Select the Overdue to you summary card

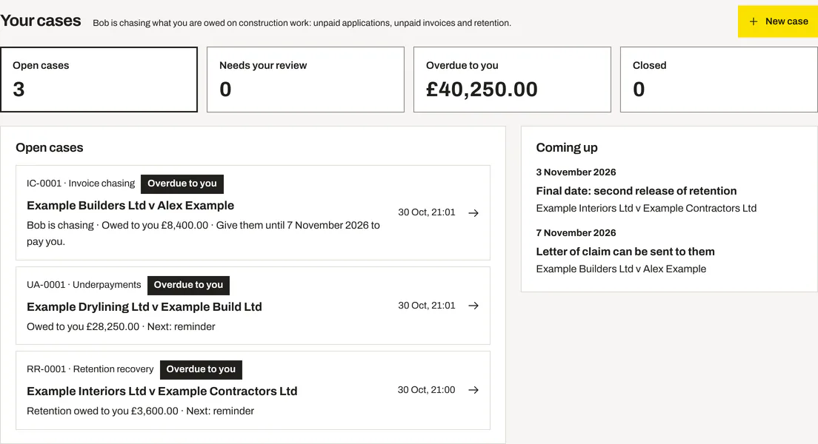(x=512, y=79)
